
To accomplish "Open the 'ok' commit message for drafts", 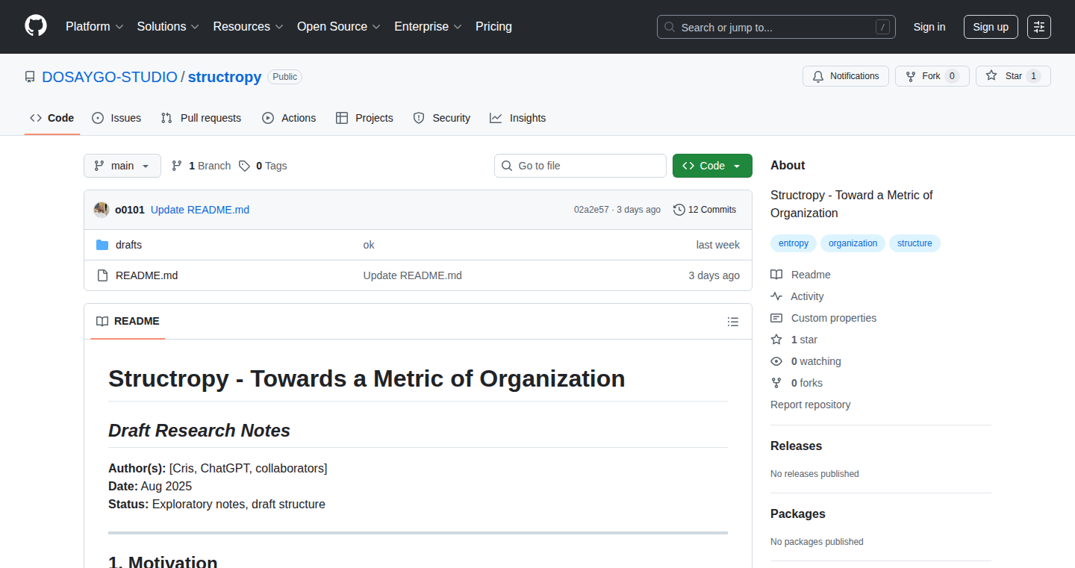I will (369, 245).
